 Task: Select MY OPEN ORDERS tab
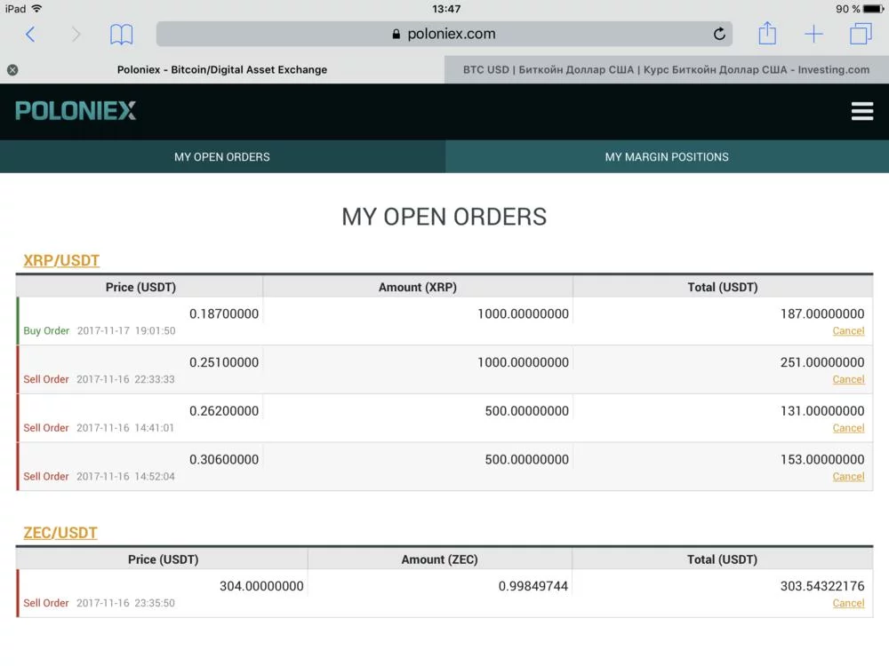pyautogui.click(x=222, y=157)
